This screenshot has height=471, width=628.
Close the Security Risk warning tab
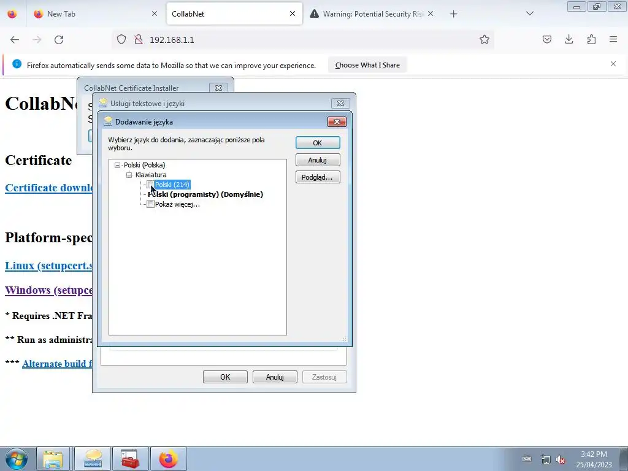click(431, 14)
